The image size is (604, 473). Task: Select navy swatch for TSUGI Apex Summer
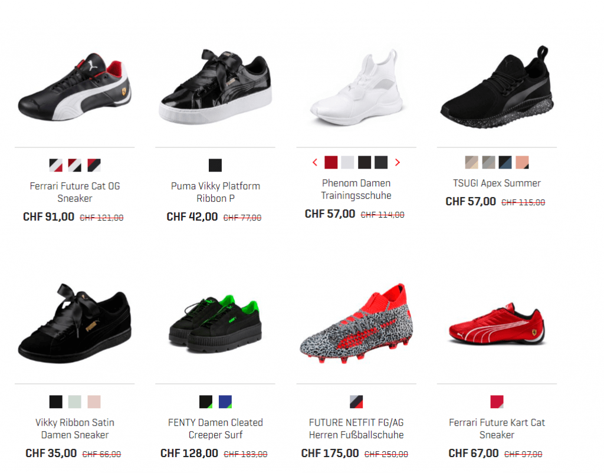[x=505, y=163]
